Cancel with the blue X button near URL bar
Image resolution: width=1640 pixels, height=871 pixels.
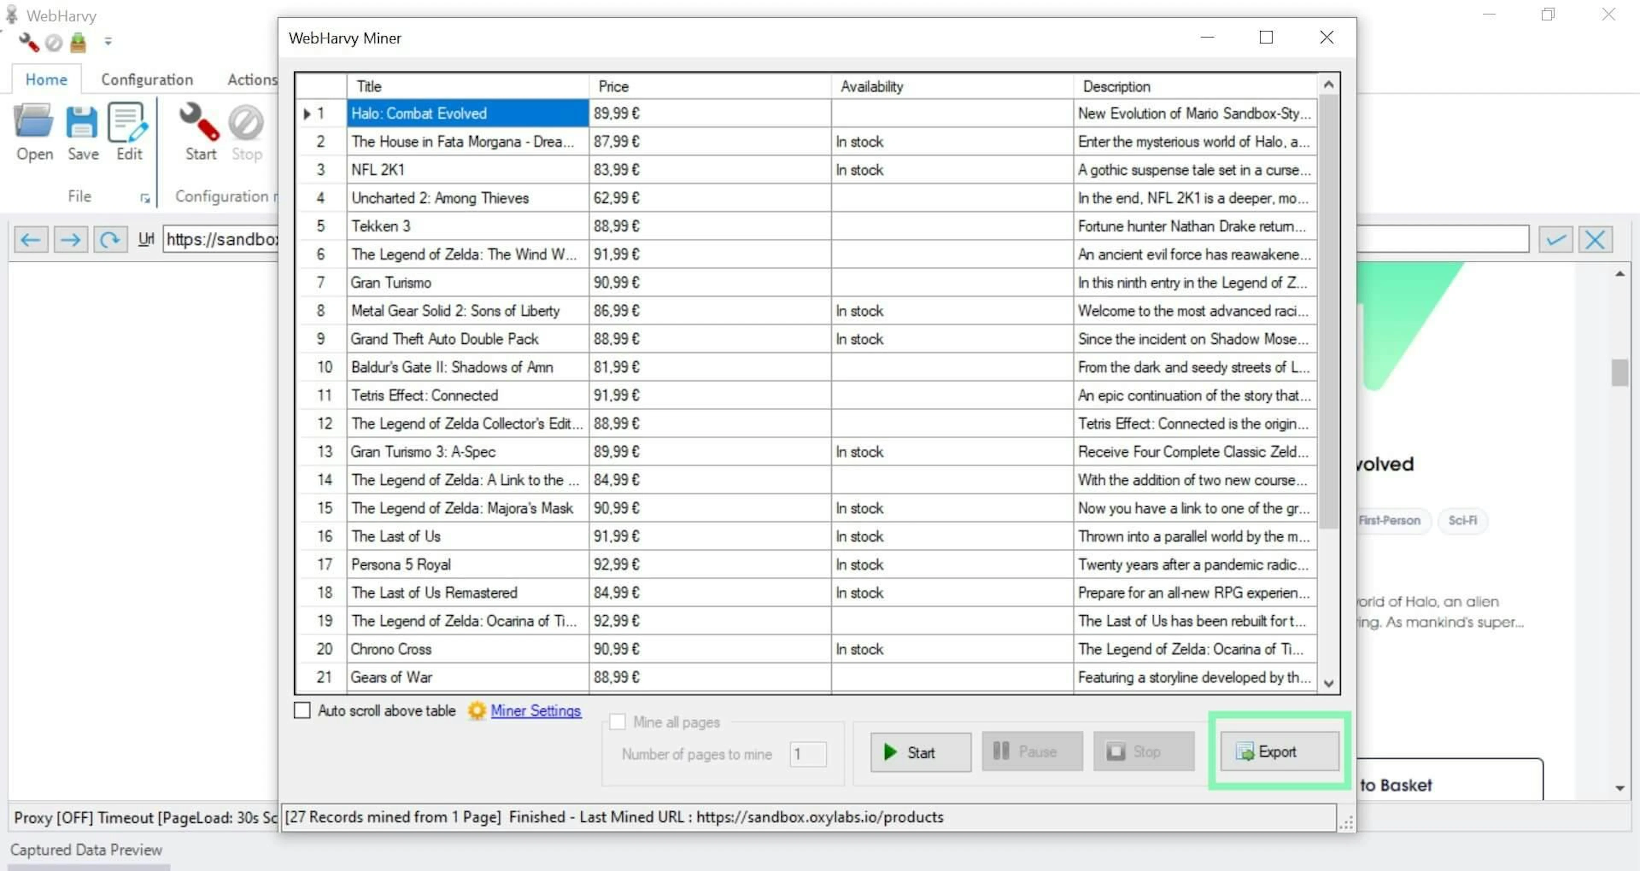[x=1595, y=240]
